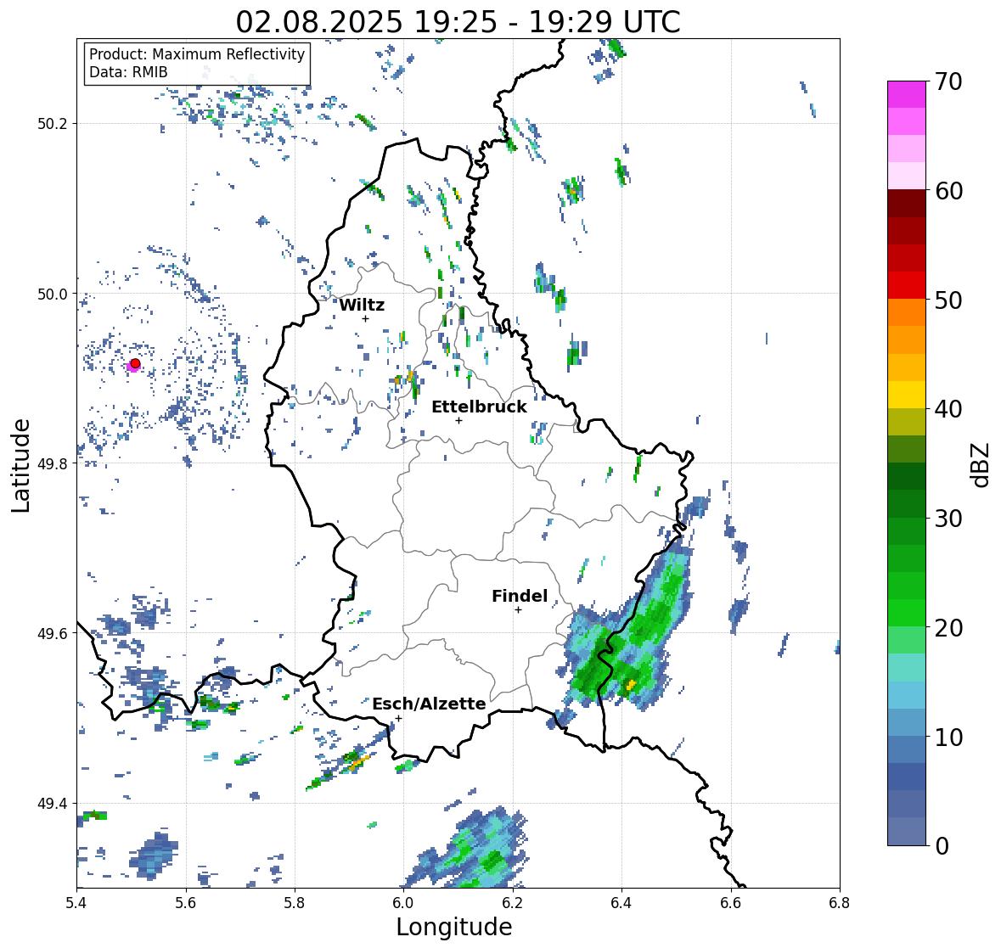Click the magenta band at the colorbar top
Screen dimensions: 1001x948
click(x=907, y=94)
